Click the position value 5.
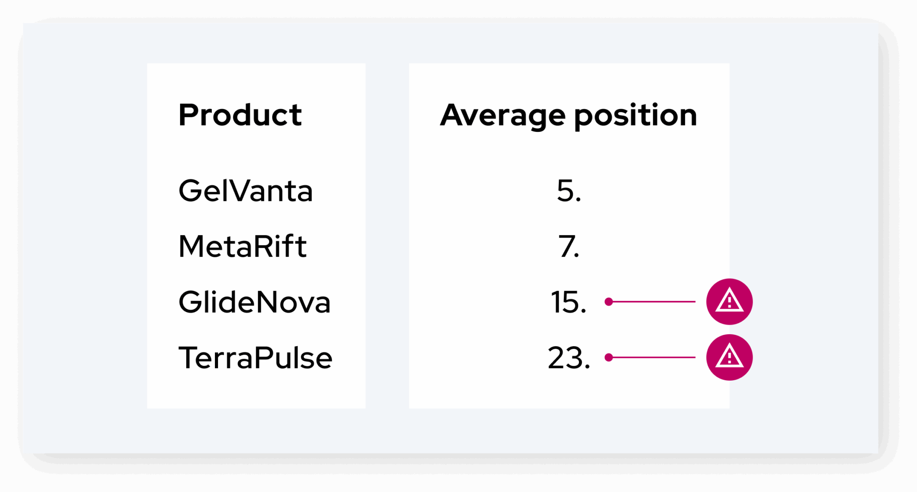This screenshot has width=917, height=492. click(569, 191)
